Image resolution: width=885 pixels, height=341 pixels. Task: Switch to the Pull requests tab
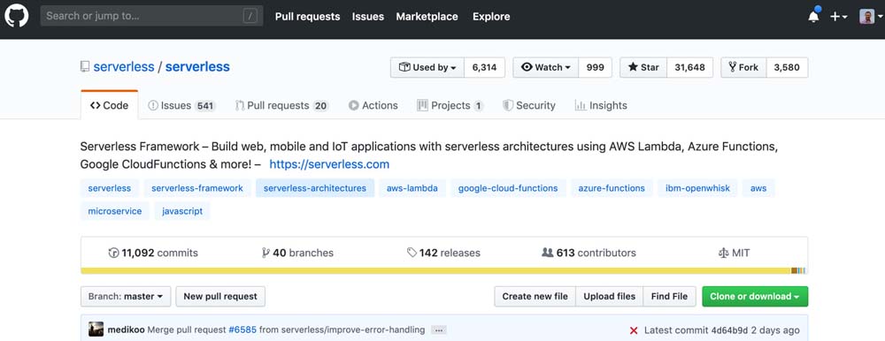[x=281, y=105]
